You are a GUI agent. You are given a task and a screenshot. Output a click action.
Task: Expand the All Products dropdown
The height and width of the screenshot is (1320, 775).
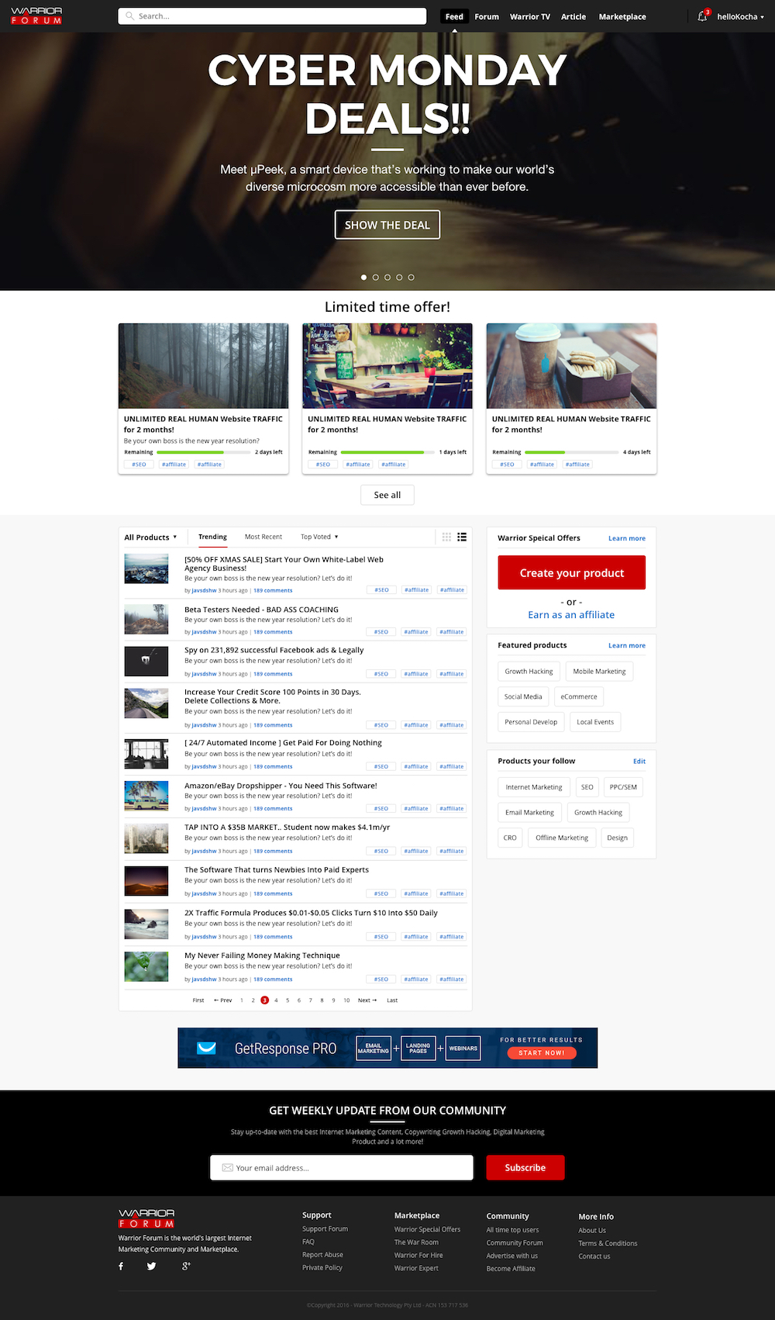pos(150,537)
